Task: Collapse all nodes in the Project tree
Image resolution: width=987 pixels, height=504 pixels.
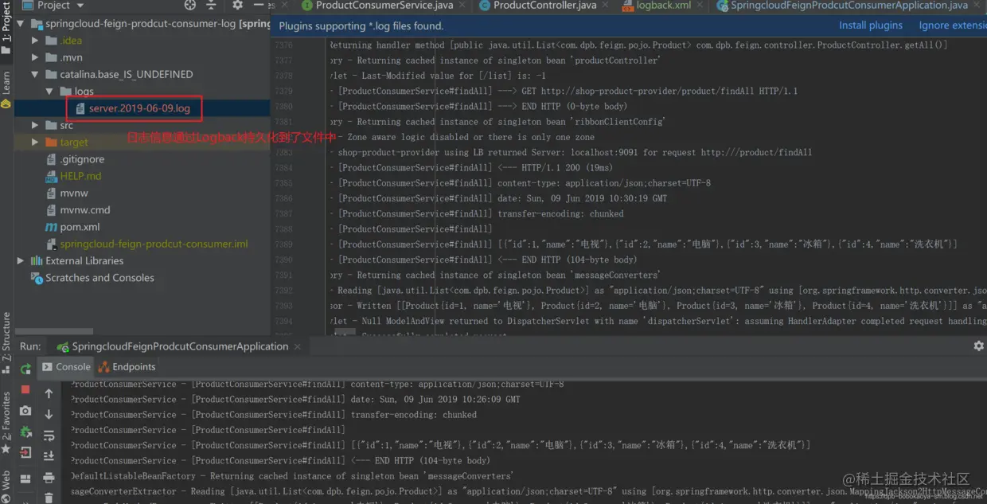Action: coord(212,5)
